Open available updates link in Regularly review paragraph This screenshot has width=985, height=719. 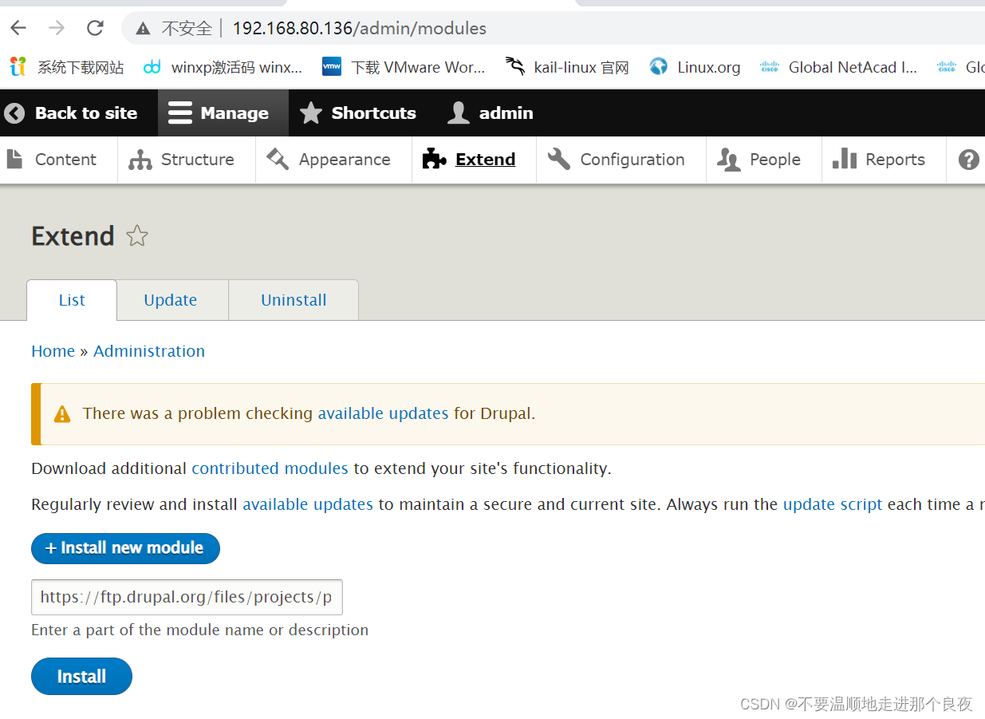coord(308,504)
